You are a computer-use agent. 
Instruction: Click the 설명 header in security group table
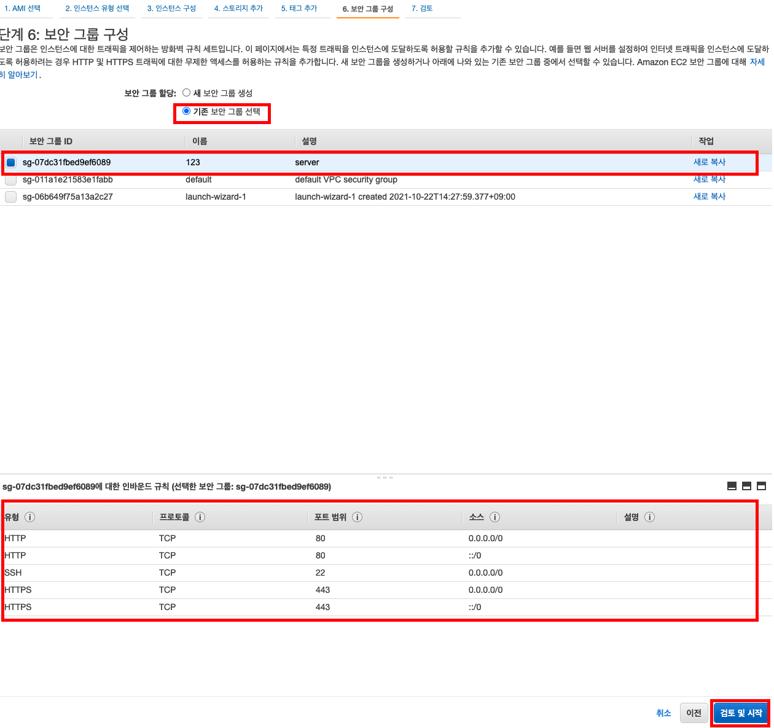click(x=309, y=141)
